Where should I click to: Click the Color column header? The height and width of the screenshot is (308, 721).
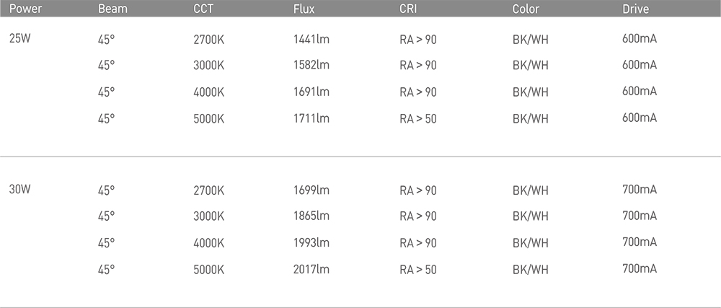click(x=526, y=9)
